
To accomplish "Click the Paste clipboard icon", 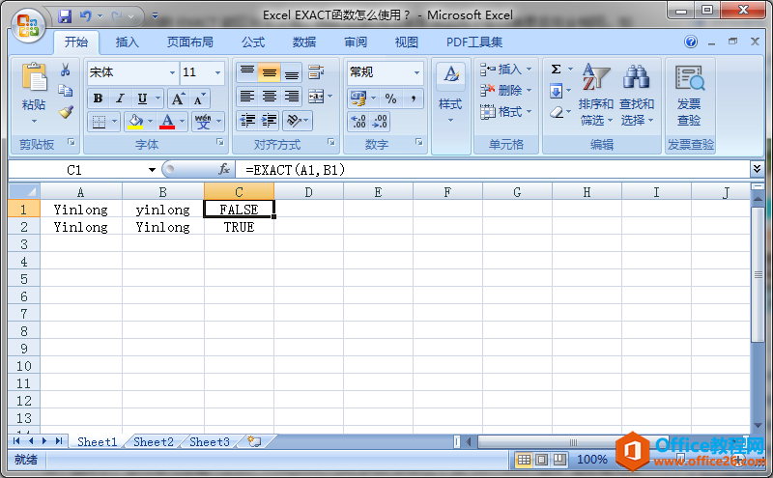I will 34,77.
